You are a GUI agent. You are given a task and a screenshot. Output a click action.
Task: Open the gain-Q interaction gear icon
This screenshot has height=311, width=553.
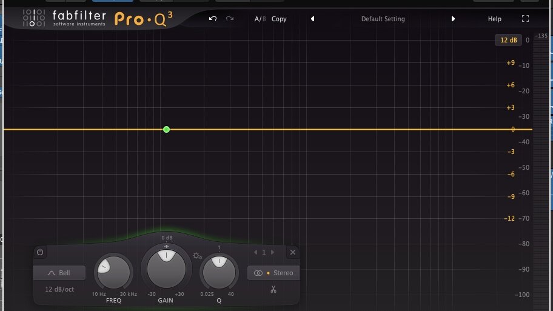[x=197, y=256]
